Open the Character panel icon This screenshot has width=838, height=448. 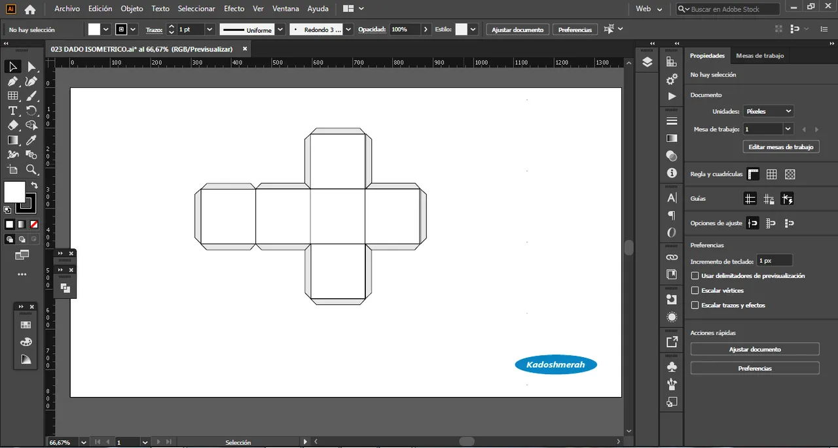(x=672, y=198)
